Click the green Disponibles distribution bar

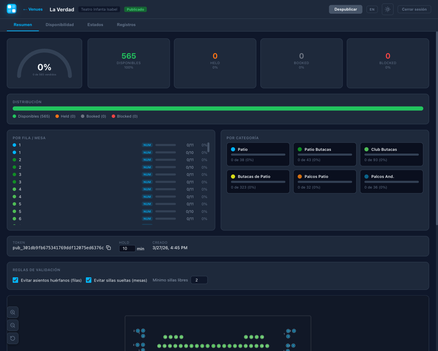click(x=218, y=108)
